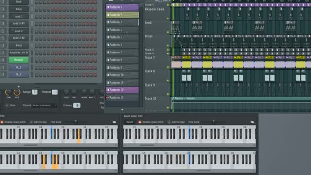Click the Reset button beside Root note
311x175 pixels.
(130, 122)
